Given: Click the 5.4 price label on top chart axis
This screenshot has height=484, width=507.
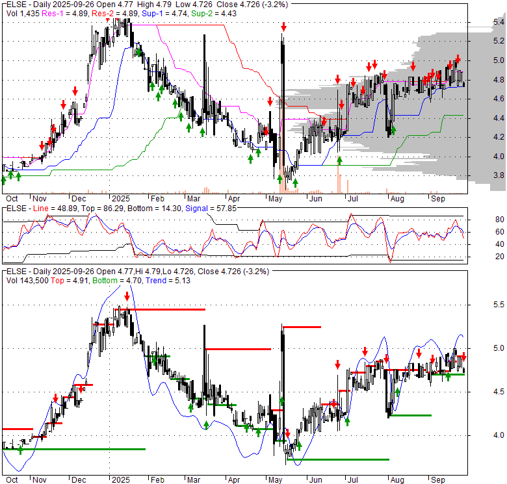Looking at the screenshot, I should tap(499, 22).
